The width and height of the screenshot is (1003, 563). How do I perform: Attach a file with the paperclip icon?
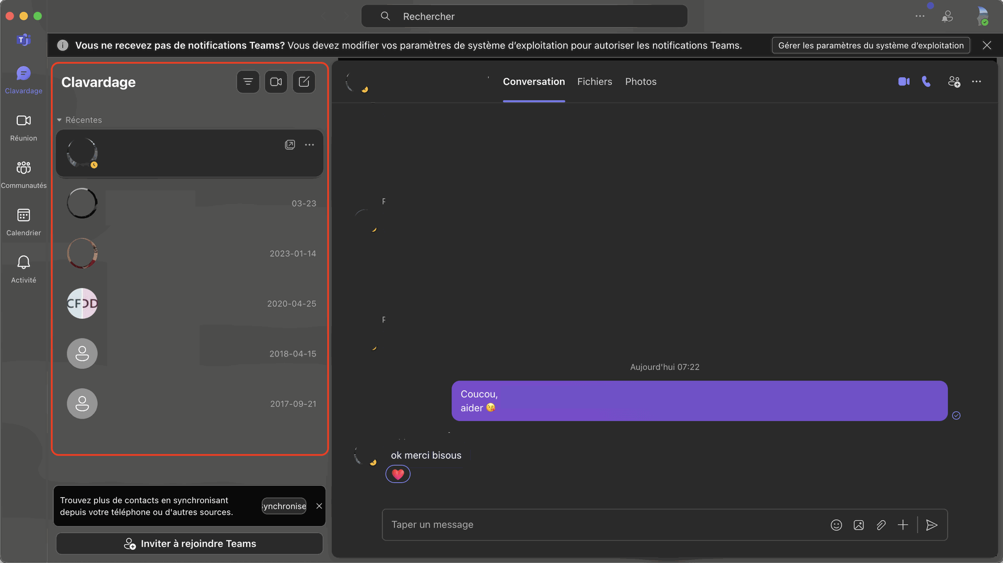[x=881, y=525]
